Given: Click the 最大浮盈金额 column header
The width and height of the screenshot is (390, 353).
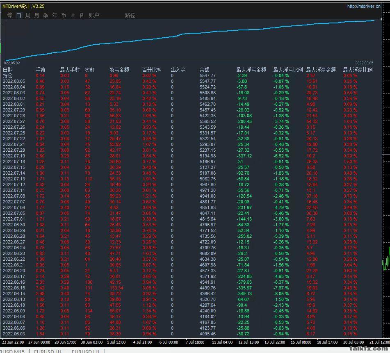Looking at the screenshot, I should (x=321, y=70).
